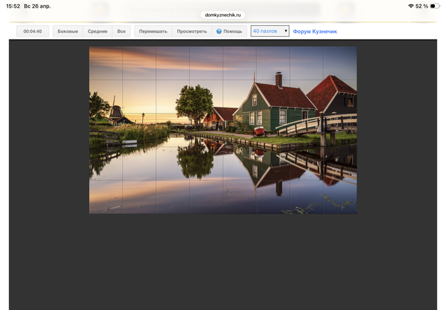Image resolution: width=446 pixels, height=310 pixels.
Task: Click the blue question mark Help icon
Action: coord(218,31)
